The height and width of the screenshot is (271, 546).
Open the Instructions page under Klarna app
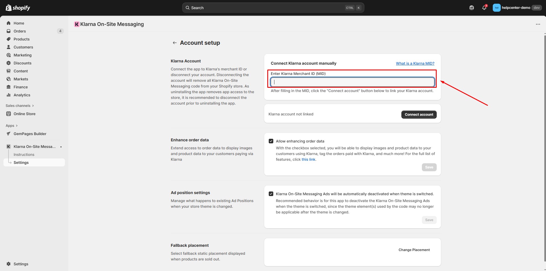coord(24,154)
